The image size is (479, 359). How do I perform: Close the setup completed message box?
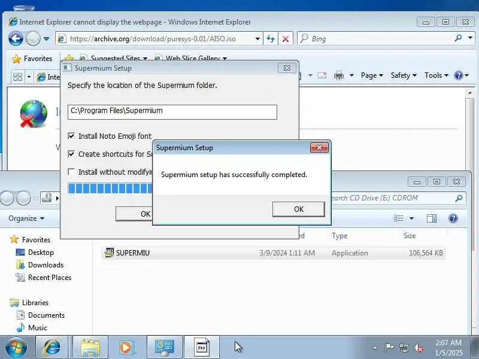(x=319, y=148)
